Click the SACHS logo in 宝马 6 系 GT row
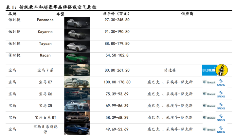This screenshot has height=135, width=234. (x=221, y=118)
